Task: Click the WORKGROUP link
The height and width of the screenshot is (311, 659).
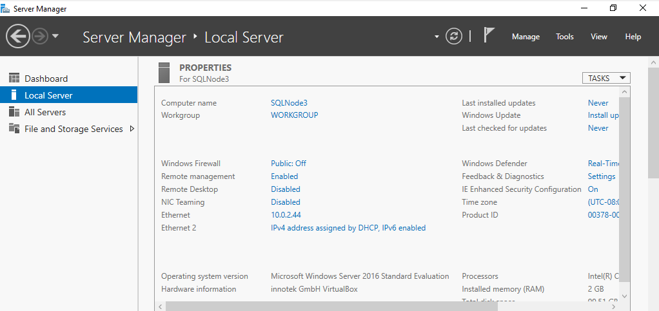Action: click(x=294, y=115)
